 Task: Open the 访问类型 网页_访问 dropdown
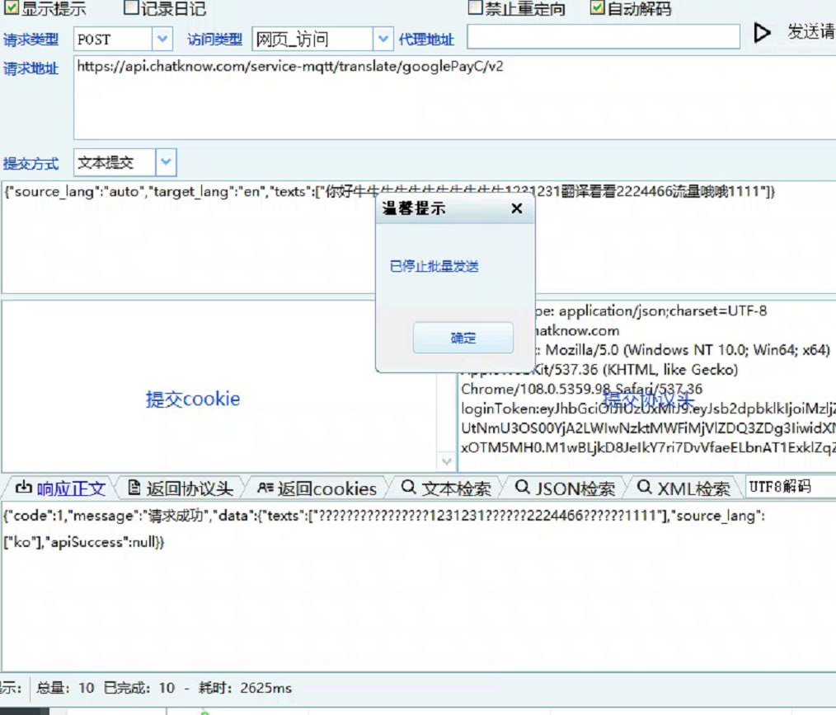tap(383, 39)
